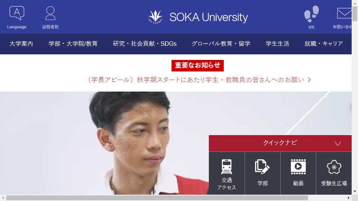
Task: Click the vertical scrollbar down arrow
Action: [x=355, y=191]
